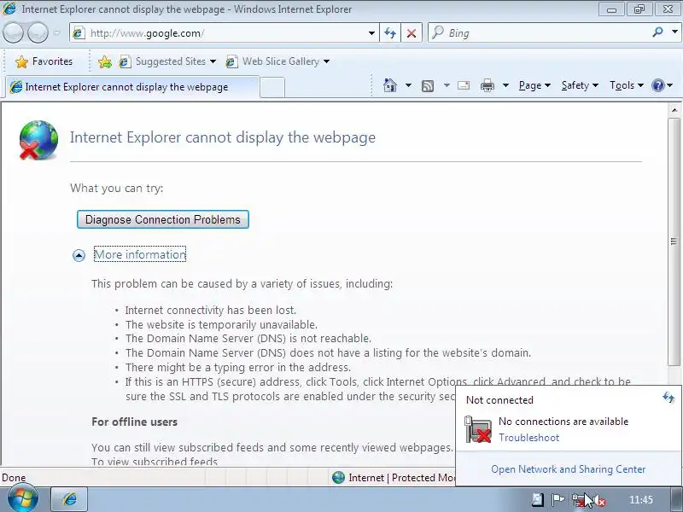Click 'Done' status bar text
This screenshot has width=683, height=512.
click(x=14, y=478)
